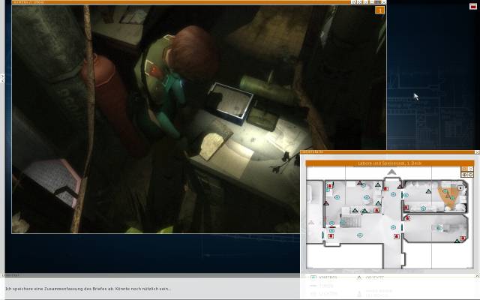Toggle the OBJEKTE filter in the map legend

click(x=359, y=277)
